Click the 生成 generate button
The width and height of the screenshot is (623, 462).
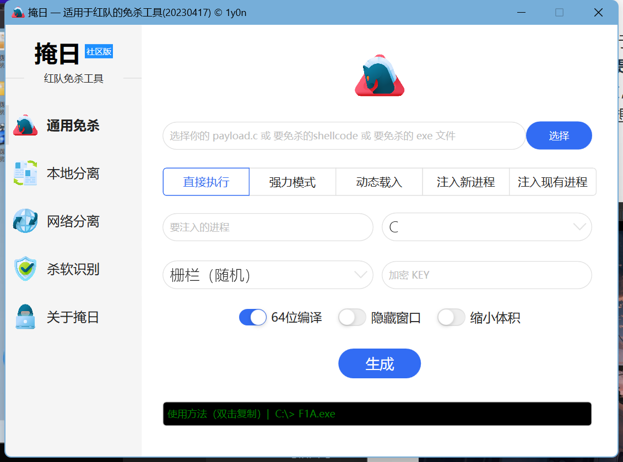coord(380,363)
